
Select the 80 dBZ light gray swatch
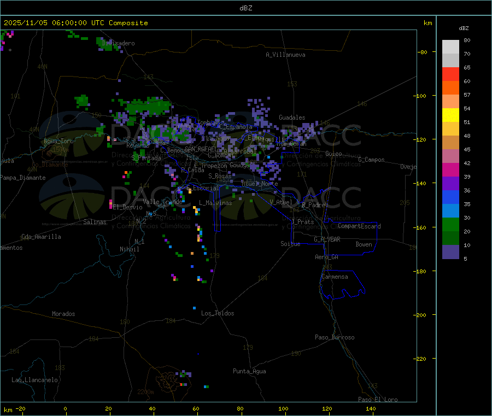450,47
